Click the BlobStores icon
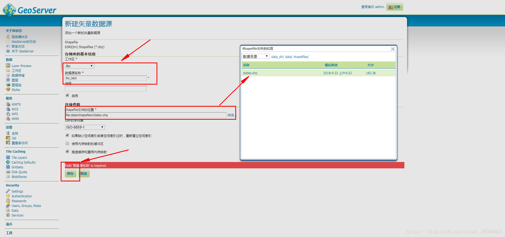Image resolution: width=505 pixels, height=237 pixels. (8, 177)
